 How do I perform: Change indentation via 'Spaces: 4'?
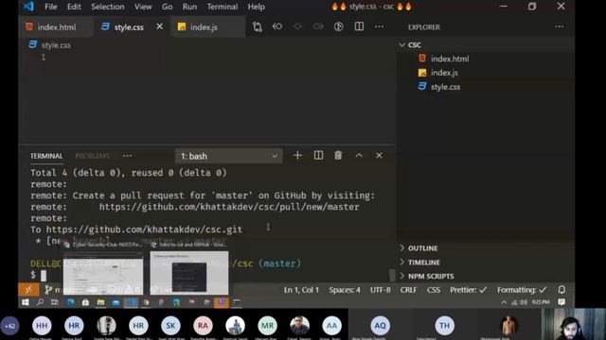(345, 290)
